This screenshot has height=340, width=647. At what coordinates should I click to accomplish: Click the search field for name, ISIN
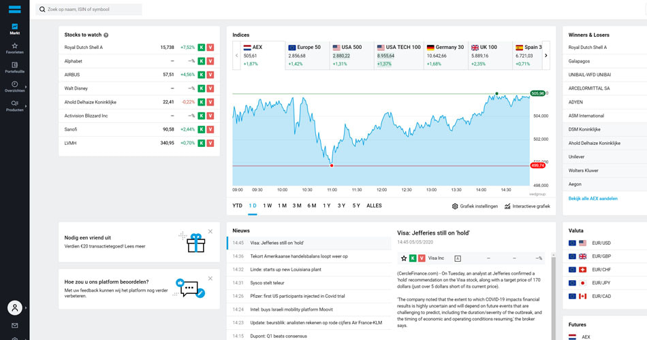click(89, 9)
